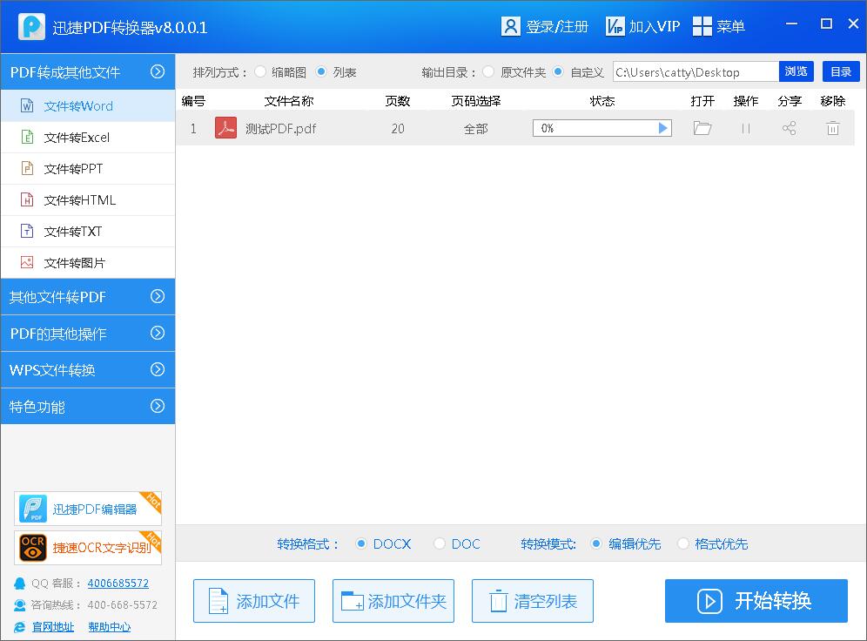Click the red PDF icon of 测试PDF.pdf
This screenshot has width=867, height=641.
pos(225,128)
